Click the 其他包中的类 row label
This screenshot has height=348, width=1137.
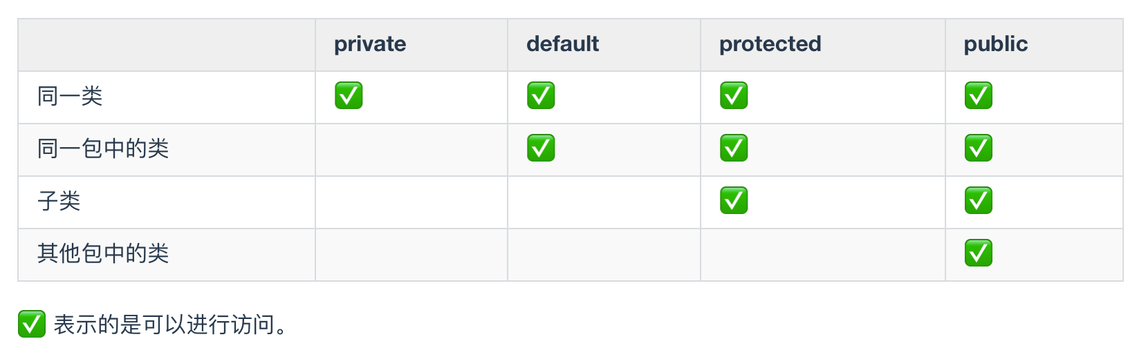(x=103, y=253)
